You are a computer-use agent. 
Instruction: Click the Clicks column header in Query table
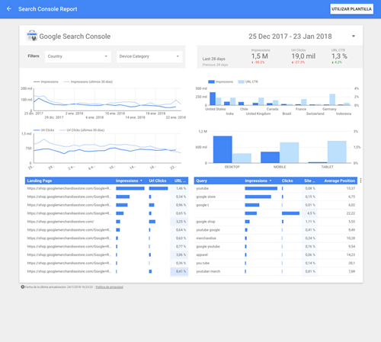point(287,181)
